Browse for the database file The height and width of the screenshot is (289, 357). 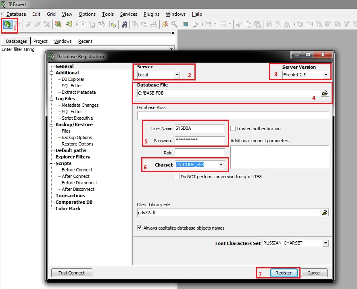point(324,93)
